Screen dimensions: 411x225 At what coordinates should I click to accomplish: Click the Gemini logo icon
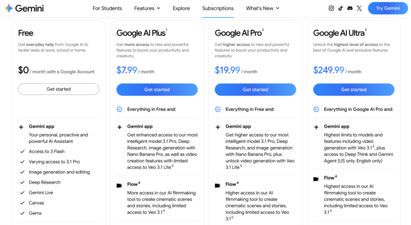click(x=9, y=8)
